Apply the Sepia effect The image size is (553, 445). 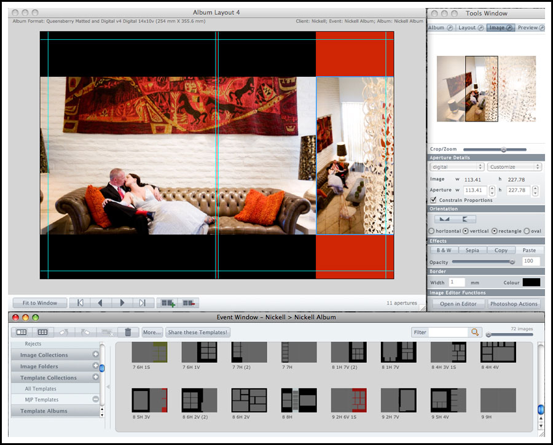(x=472, y=250)
